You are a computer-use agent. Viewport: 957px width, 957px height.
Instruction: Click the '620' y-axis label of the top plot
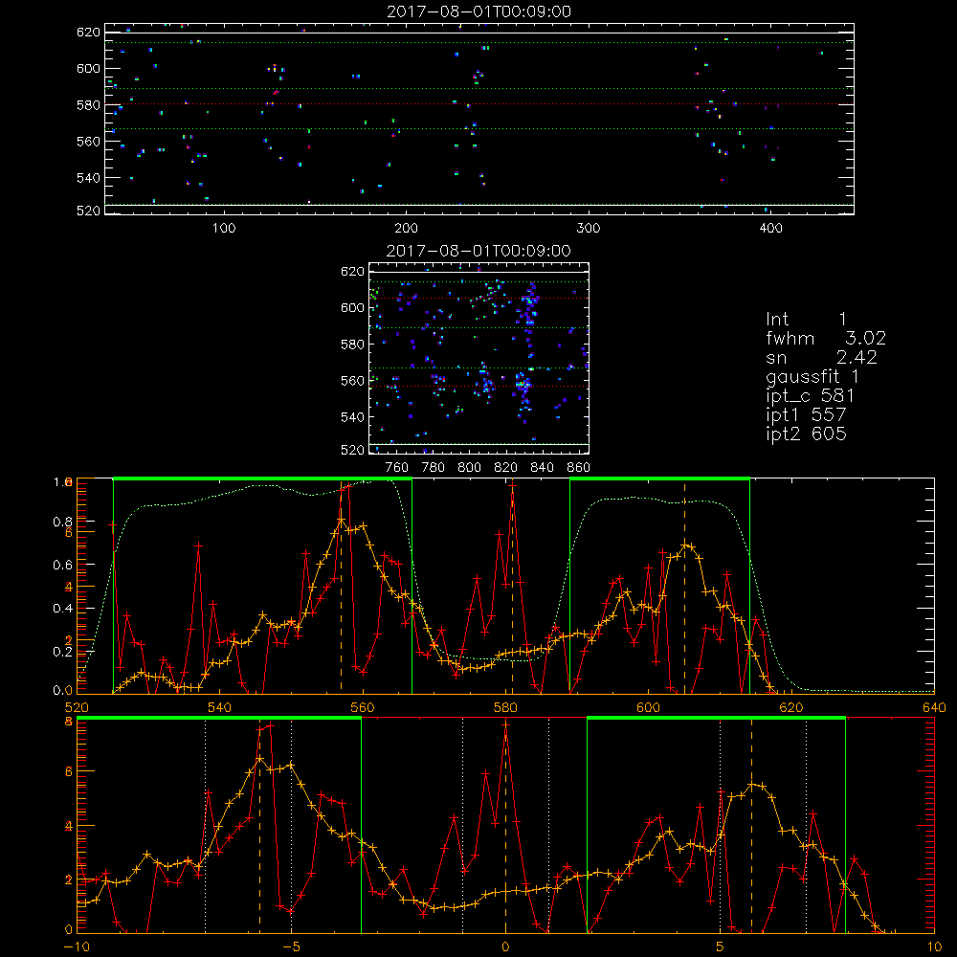[x=88, y=33]
